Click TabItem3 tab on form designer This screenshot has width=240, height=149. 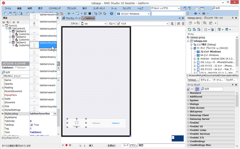(116, 123)
